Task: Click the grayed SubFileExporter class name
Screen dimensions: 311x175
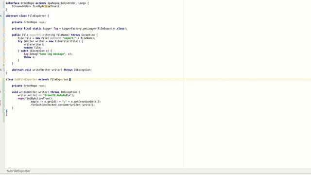Action: click(x=26, y=79)
